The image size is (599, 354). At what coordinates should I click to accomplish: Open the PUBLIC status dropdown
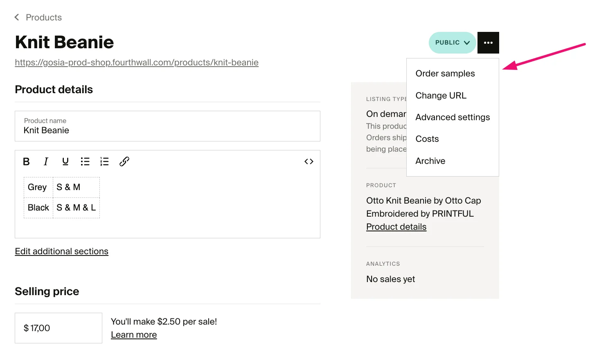[x=452, y=43]
